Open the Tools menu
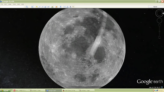164x92 pixels. [14, 4]
